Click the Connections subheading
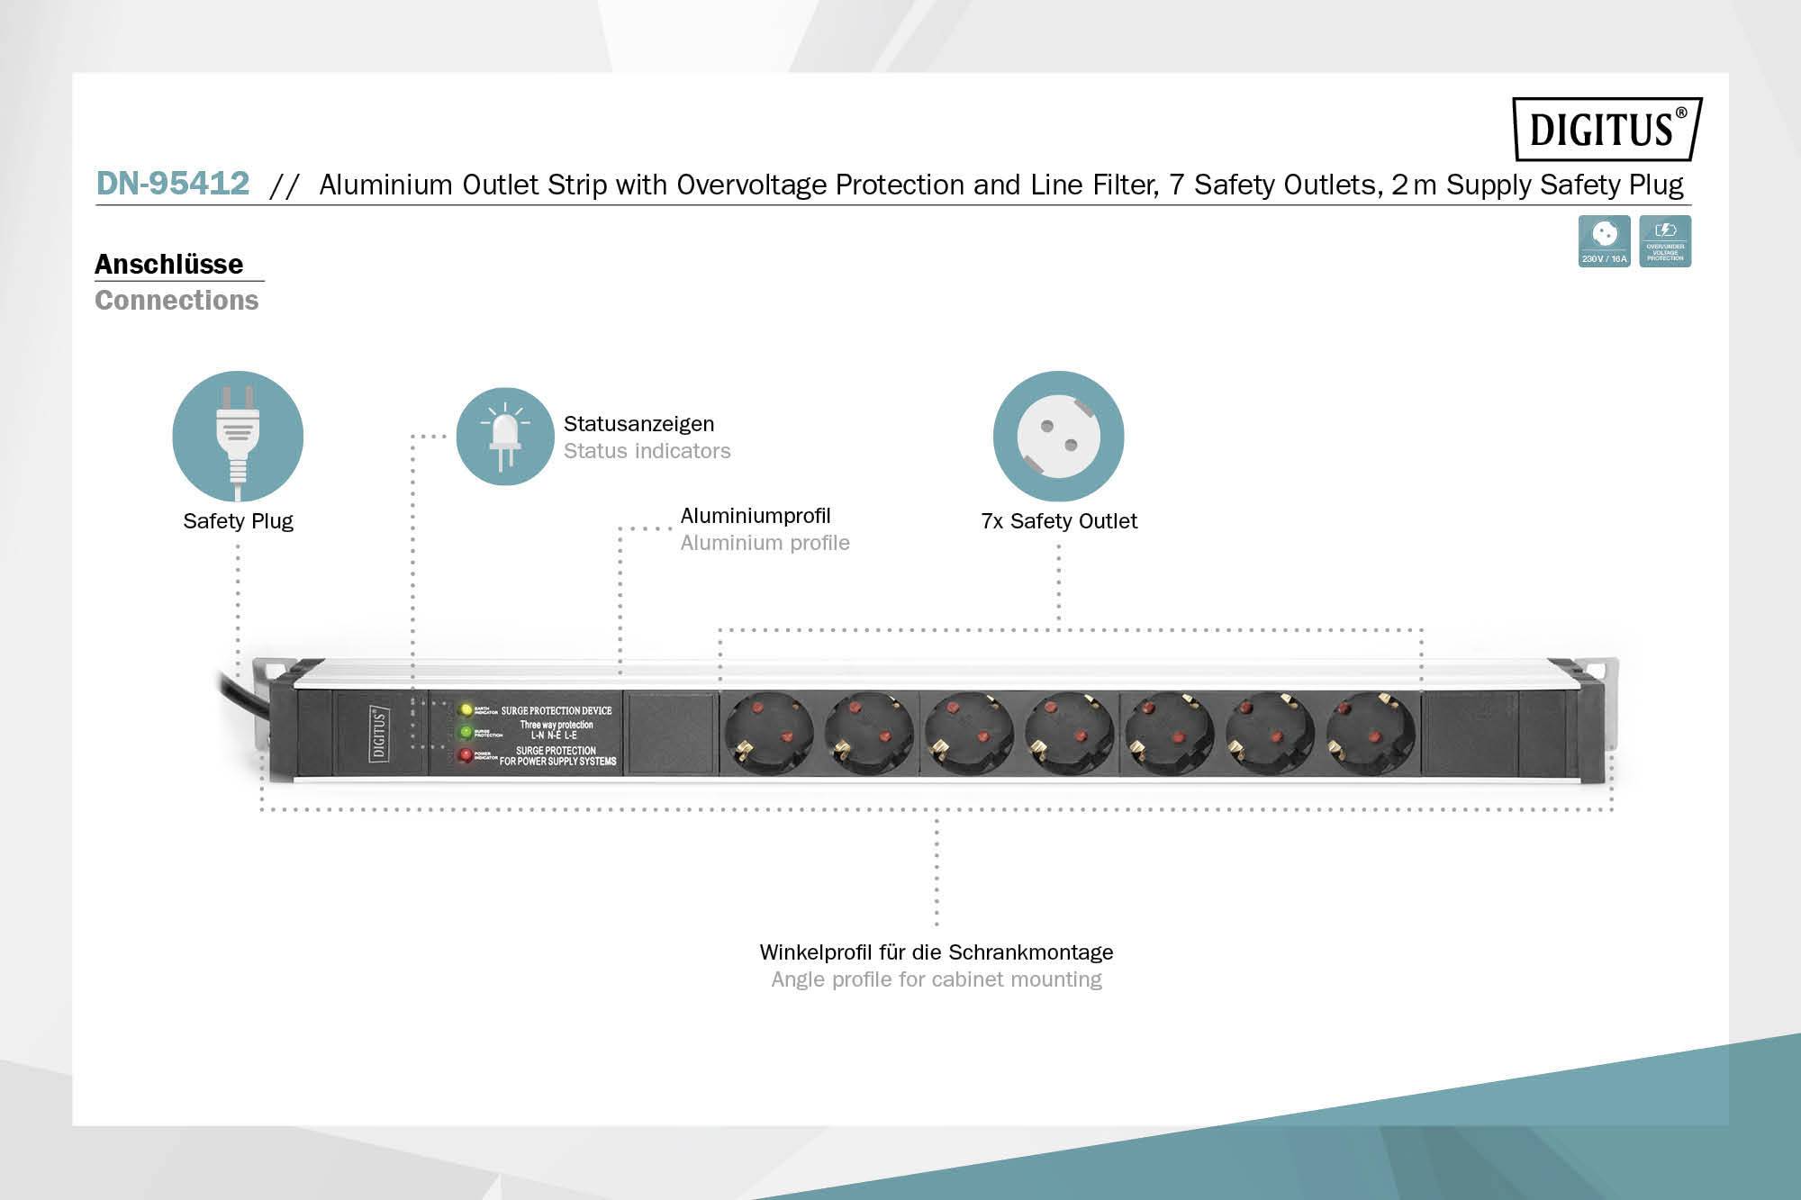The height and width of the screenshot is (1200, 1801). tap(176, 300)
